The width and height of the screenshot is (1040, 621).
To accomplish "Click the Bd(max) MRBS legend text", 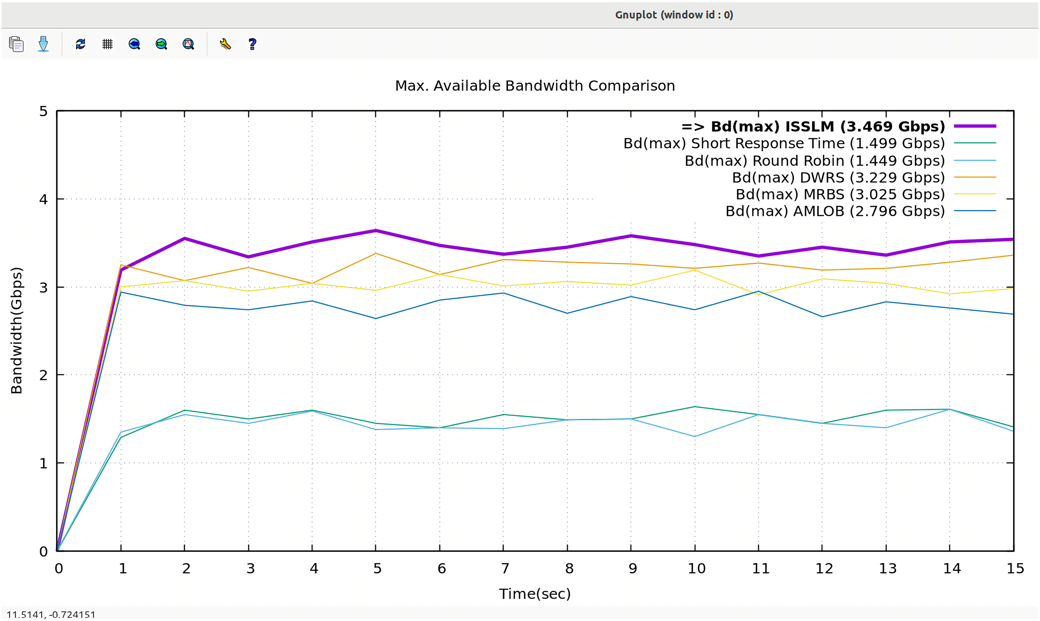I will point(840,194).
